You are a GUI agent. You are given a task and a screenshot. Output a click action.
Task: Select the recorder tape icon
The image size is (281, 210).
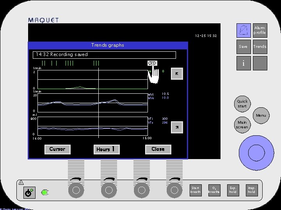pyautogui.click(x=152, y=63)
